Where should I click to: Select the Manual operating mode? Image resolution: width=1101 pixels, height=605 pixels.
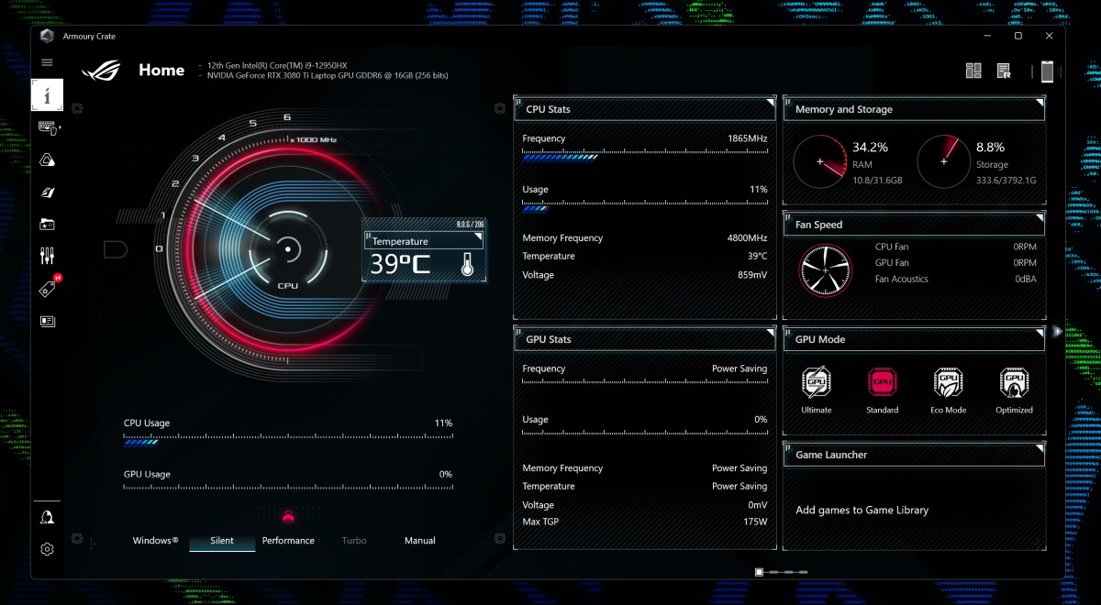click(x=420, y=541)
